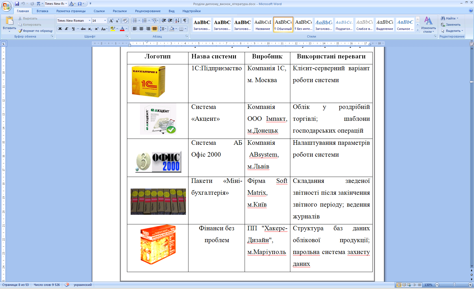
Task: Switch to print layout view in status bar
Action: click(399, 285)
